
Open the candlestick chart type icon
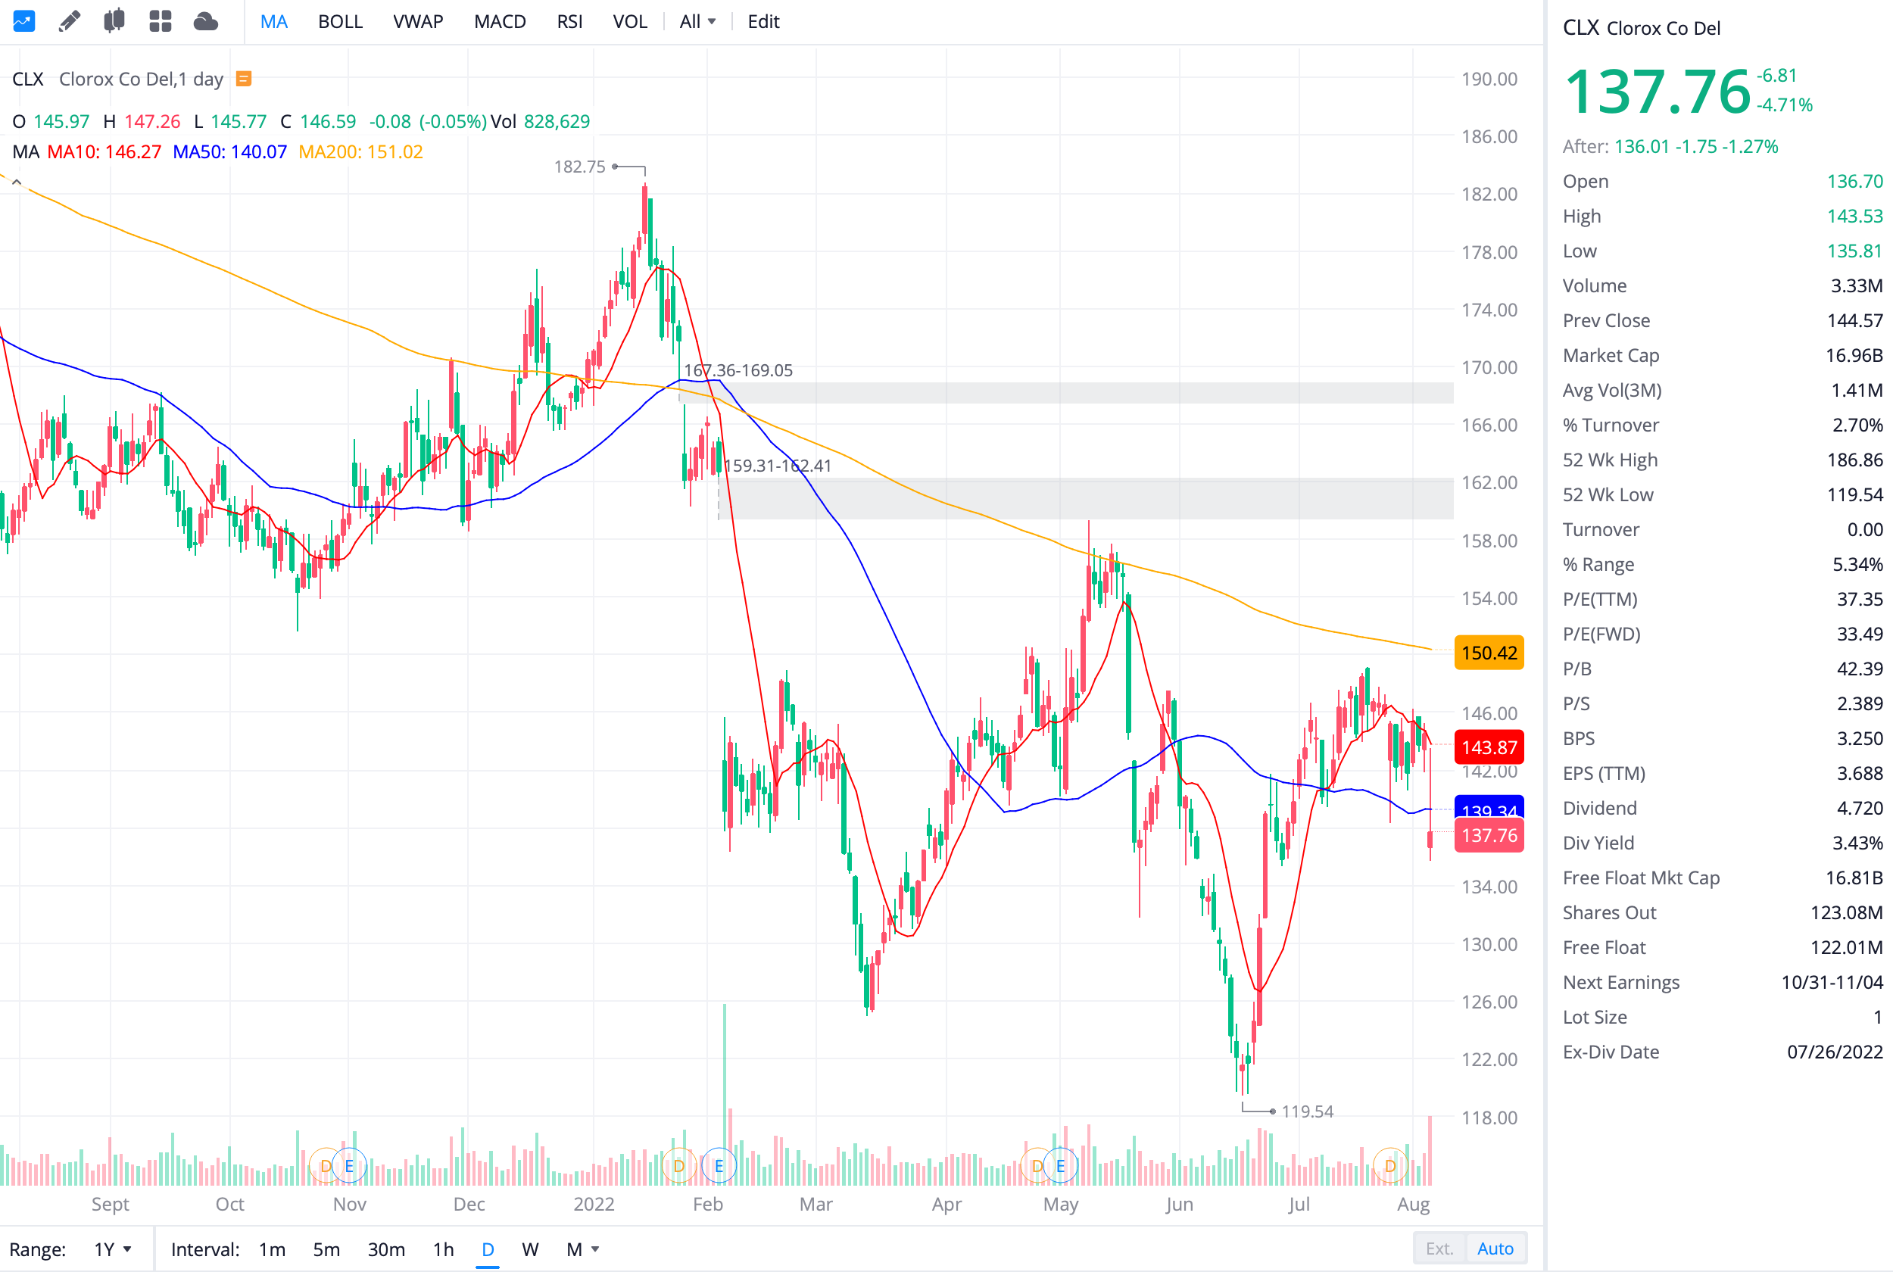click(x=114, y=21)
